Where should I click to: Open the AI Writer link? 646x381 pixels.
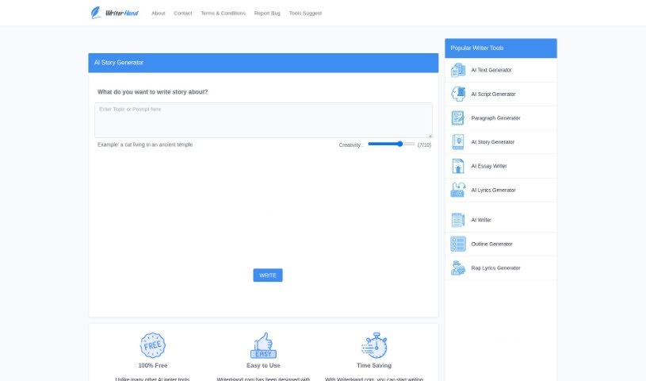481,220
